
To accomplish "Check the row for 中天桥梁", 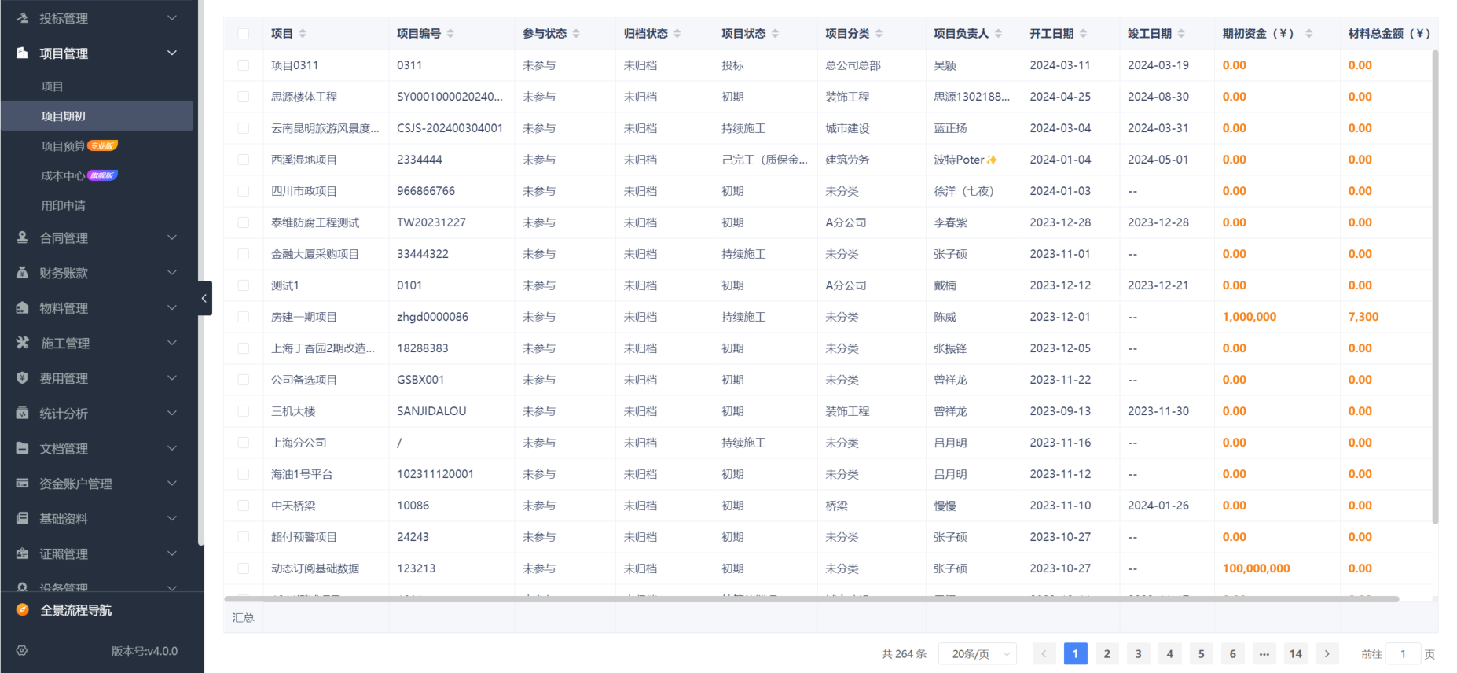I will pos(244,506).
